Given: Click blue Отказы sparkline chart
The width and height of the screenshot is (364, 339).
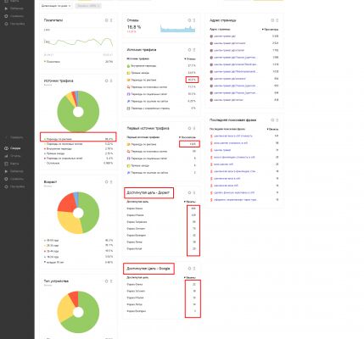Looking at the screenshot, I should coord(177,29).
